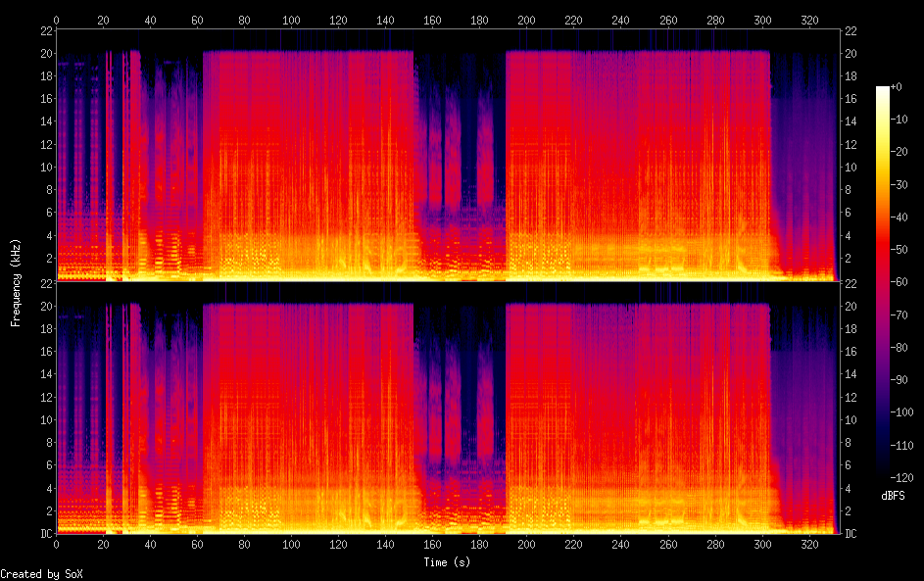Click the "dBFS" label below the color bar

click(893, 496)
